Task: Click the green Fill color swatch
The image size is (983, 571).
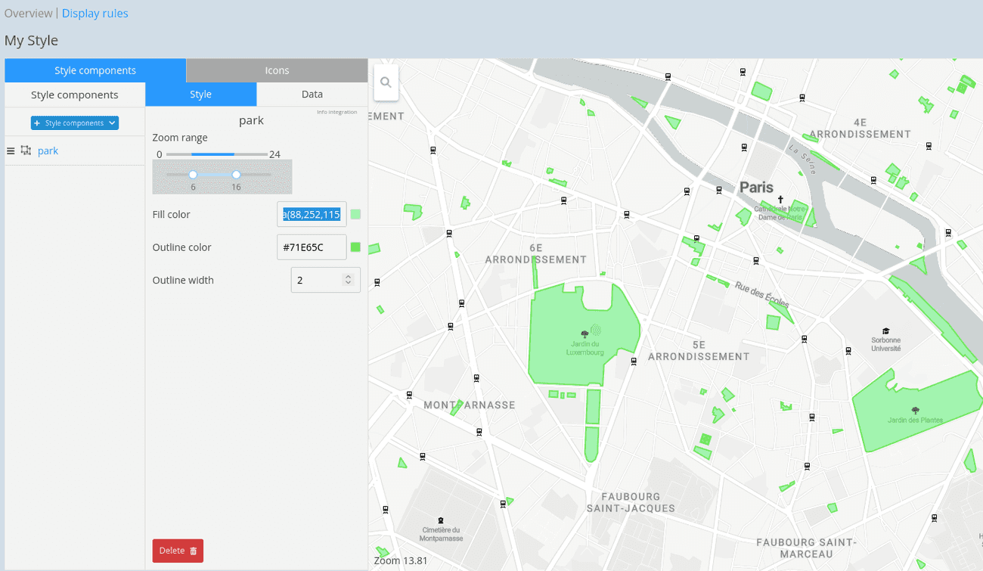Action: click(x=355, y=214)
